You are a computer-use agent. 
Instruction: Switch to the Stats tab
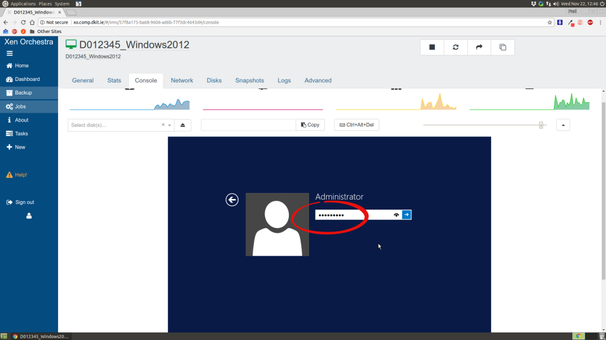(114, 80)
